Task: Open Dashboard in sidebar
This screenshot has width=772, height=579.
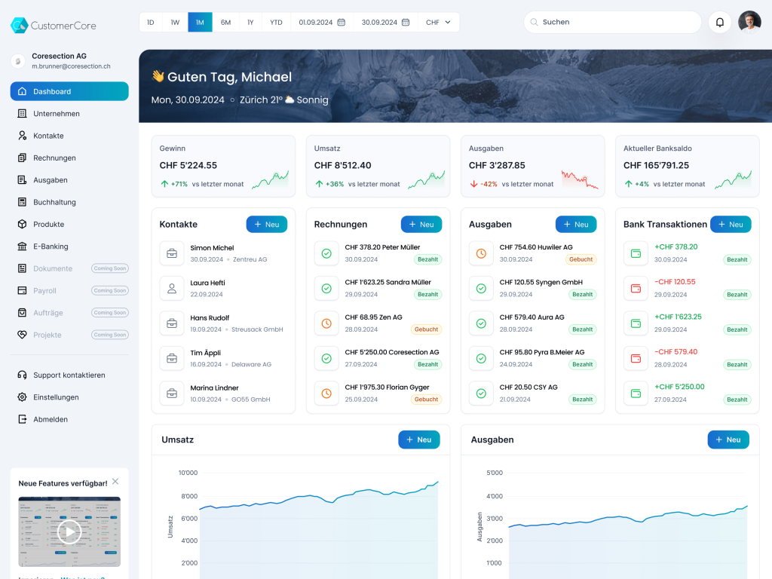Action: pos(69,91)
